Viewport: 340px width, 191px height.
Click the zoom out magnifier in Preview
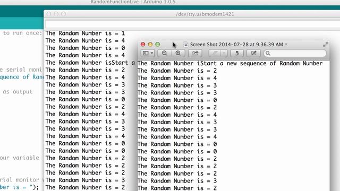point(164,53)
